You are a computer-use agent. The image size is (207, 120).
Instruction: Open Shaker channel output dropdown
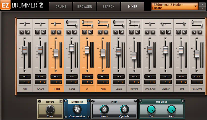point(166,82)
